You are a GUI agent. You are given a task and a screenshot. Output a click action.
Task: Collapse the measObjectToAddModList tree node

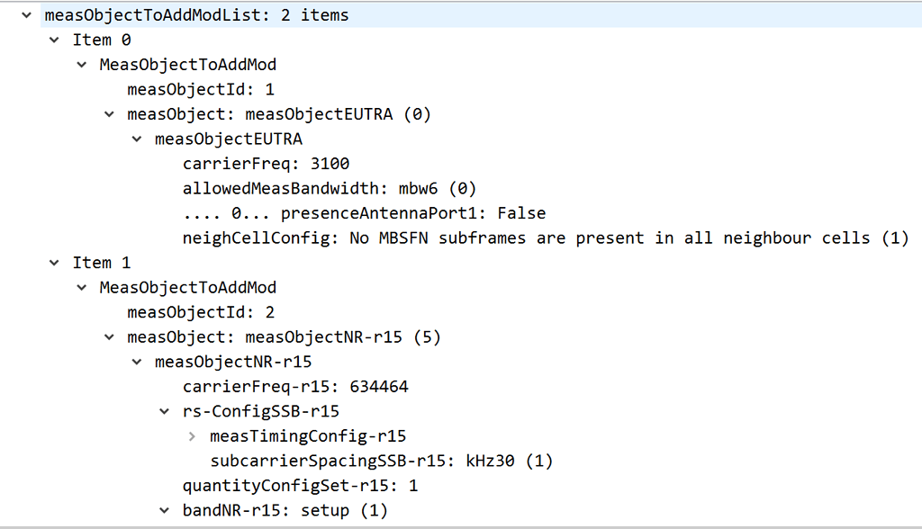tap(26, 15)
